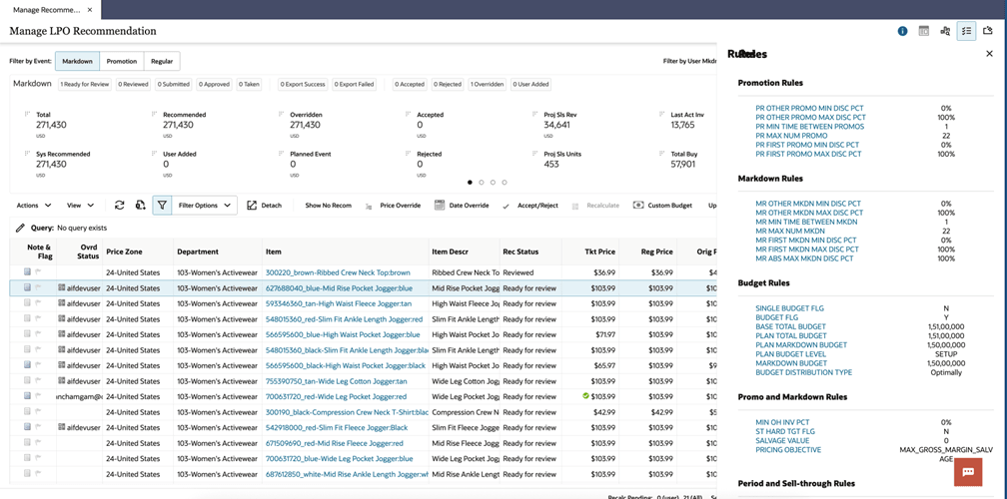Click the drag handle icon beside Accepted metric
Screen dimensions: 1007x499
(x=409, y=114)
